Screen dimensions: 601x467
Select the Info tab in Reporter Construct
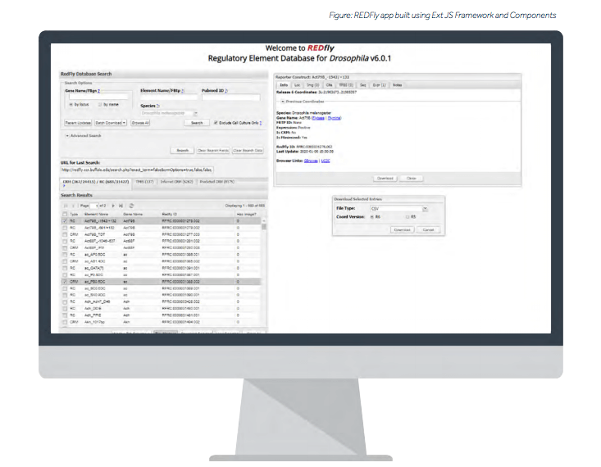pyautogui.click(x=284, y=85)
